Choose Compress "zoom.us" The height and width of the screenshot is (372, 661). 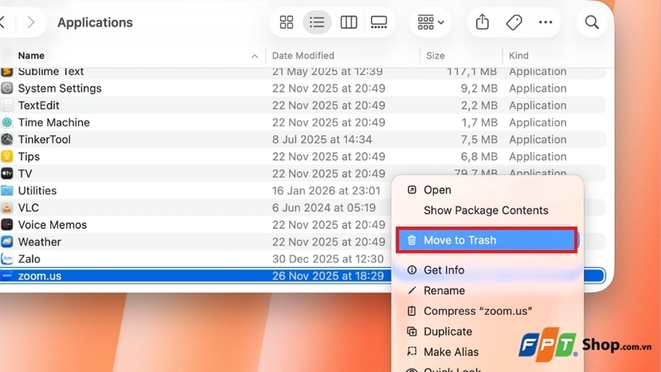click(487, 312)
